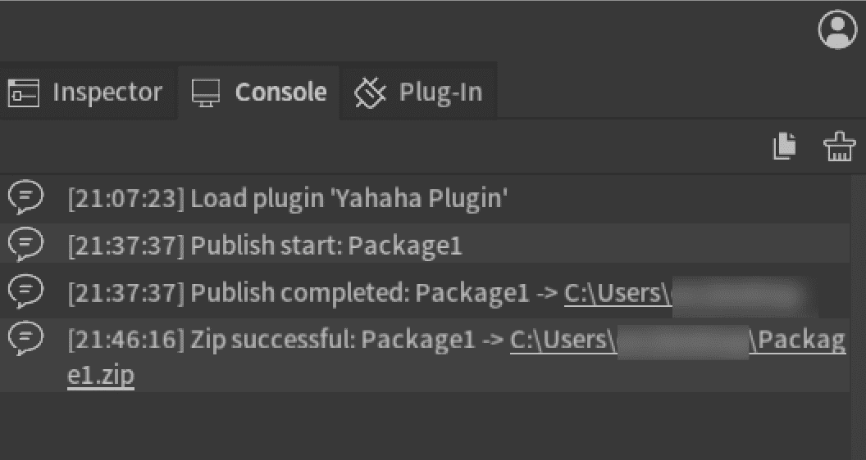866x460 pixels.
Task: Click the Plug-In plug icon
Action: point(370,93)
